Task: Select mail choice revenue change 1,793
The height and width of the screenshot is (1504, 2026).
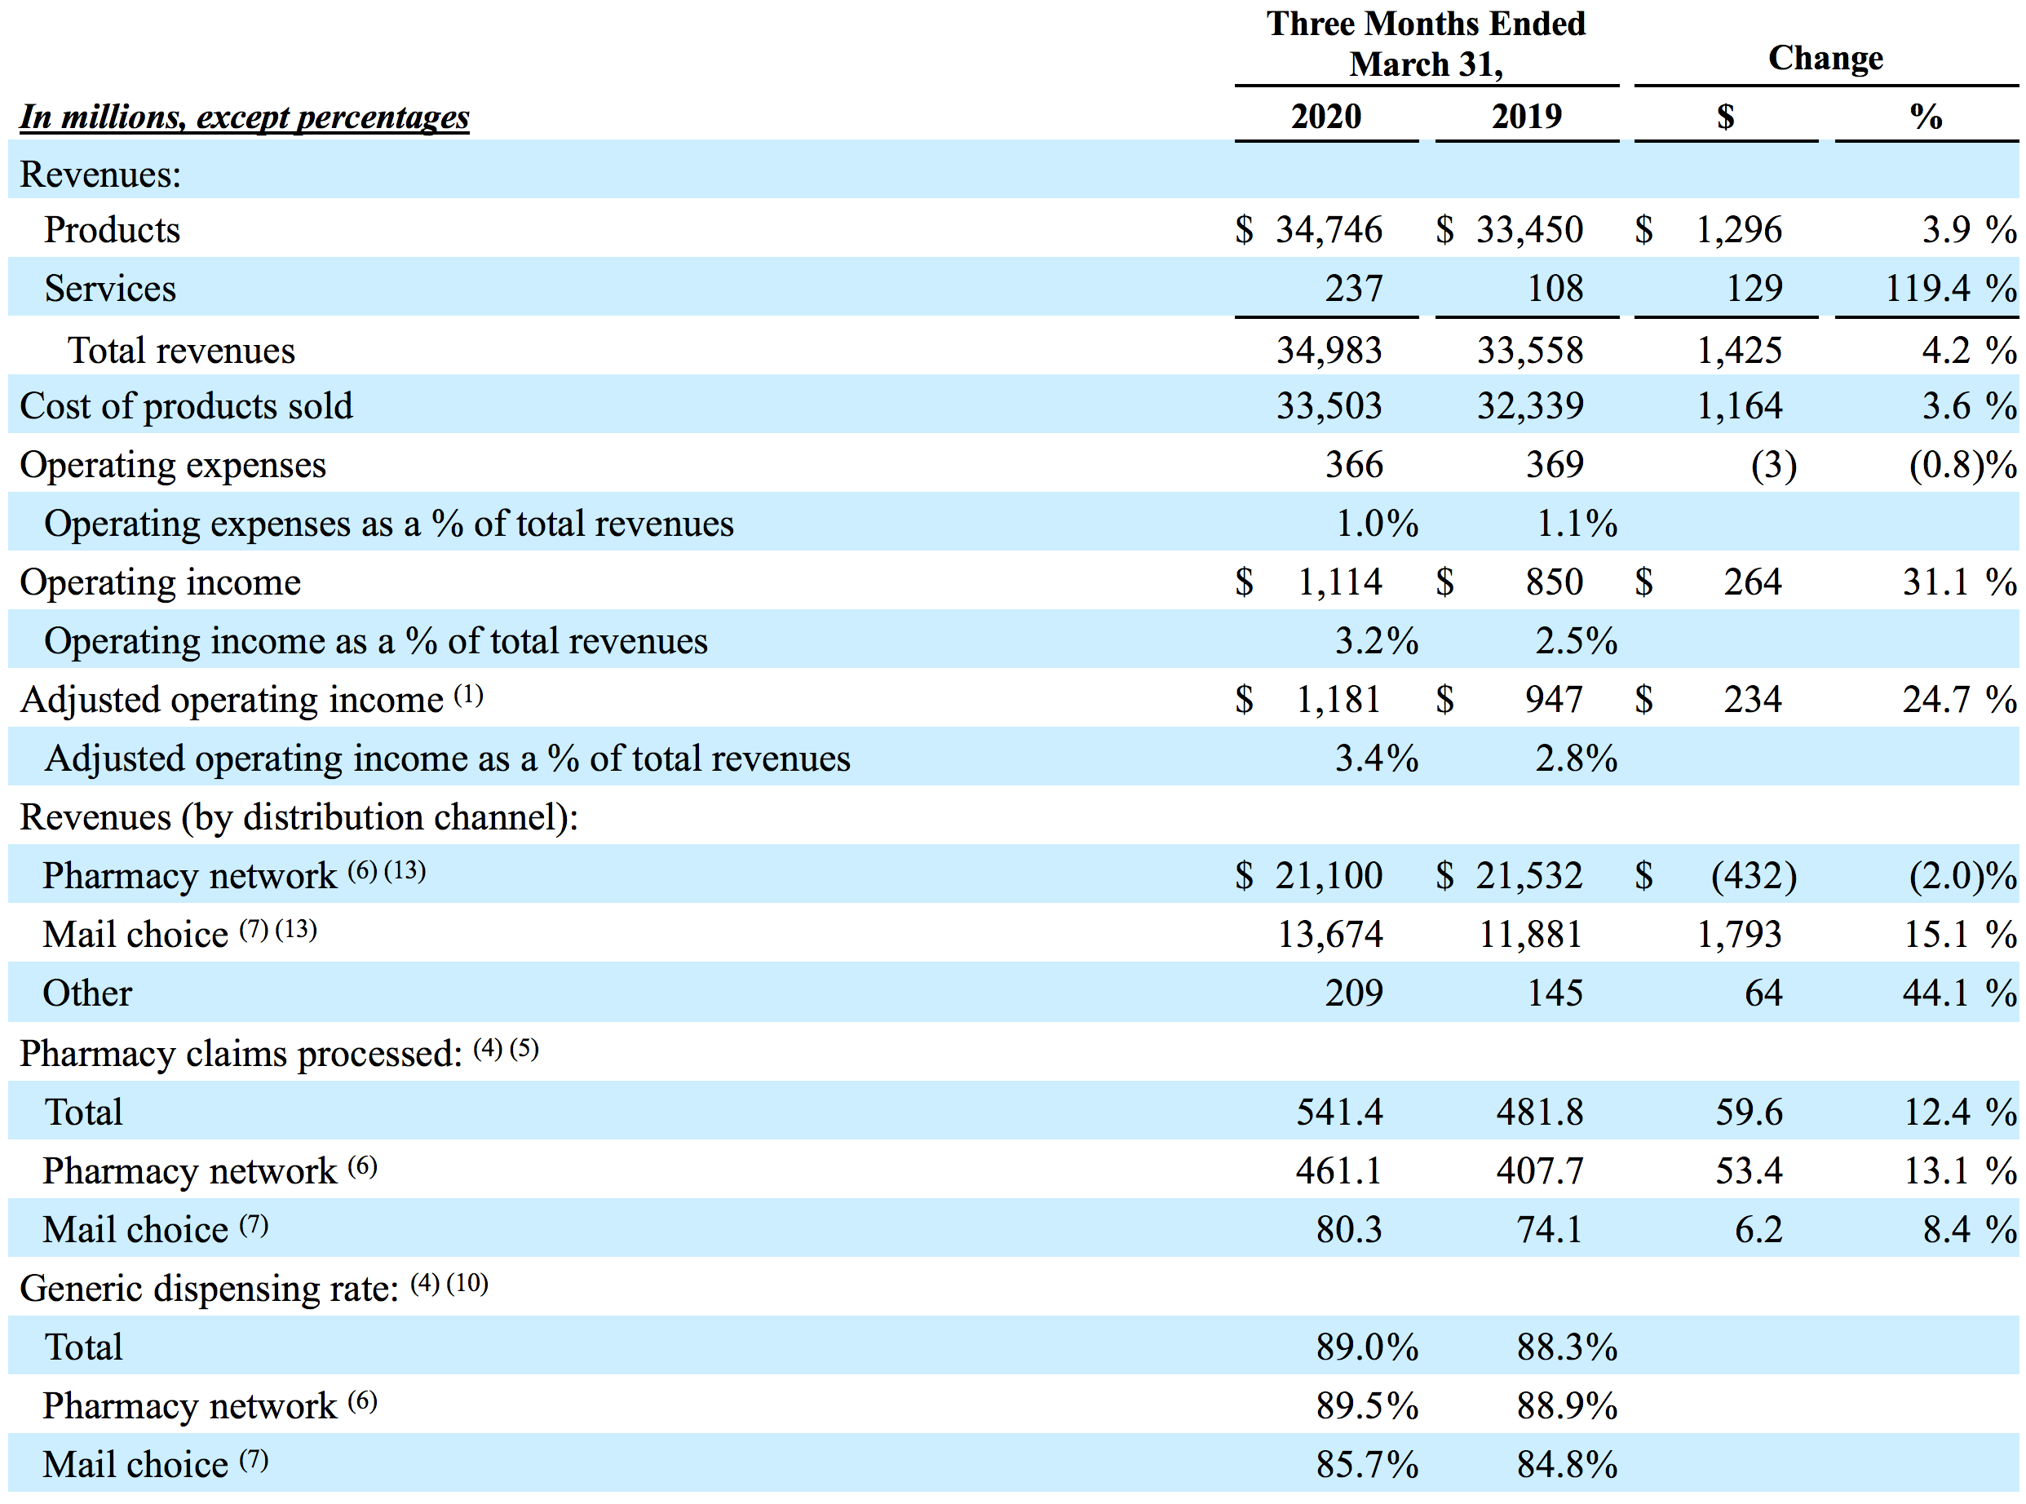Action: click(x=1738, y=934)
